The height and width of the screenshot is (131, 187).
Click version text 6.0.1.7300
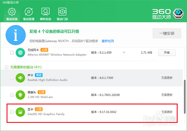106,78
